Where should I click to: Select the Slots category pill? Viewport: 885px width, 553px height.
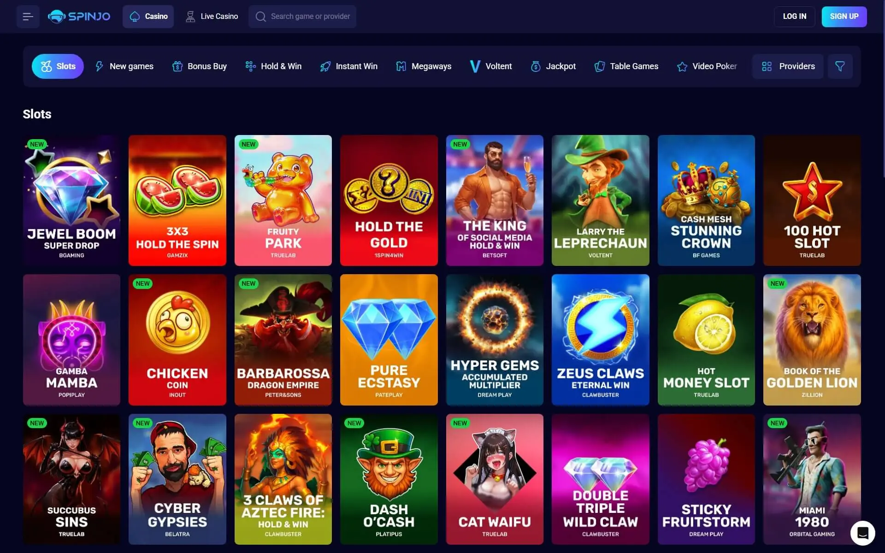coord(58,66)
